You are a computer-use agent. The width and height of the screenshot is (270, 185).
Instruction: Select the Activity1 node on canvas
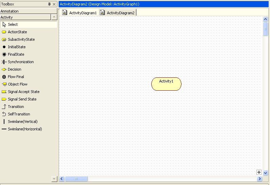coord(166,84)
